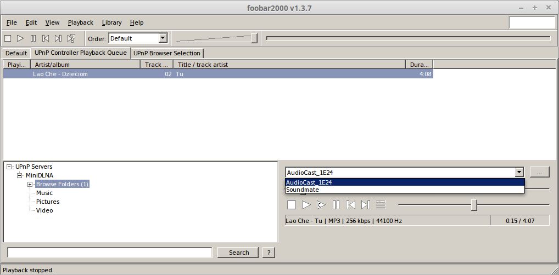Close the foobar2000 window
Image resolution: width=559 pixels, height=275 pixels.
coord(549,8)
